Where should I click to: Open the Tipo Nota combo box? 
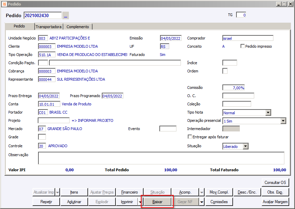pos(268,113)
